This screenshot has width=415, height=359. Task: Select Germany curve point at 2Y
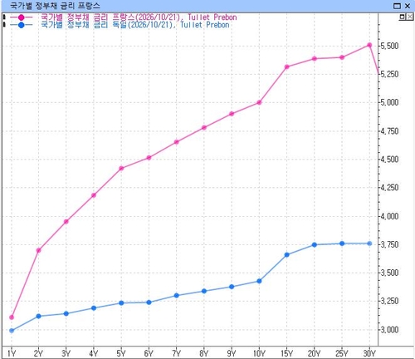pyautogui.click(x=39, y=316)
